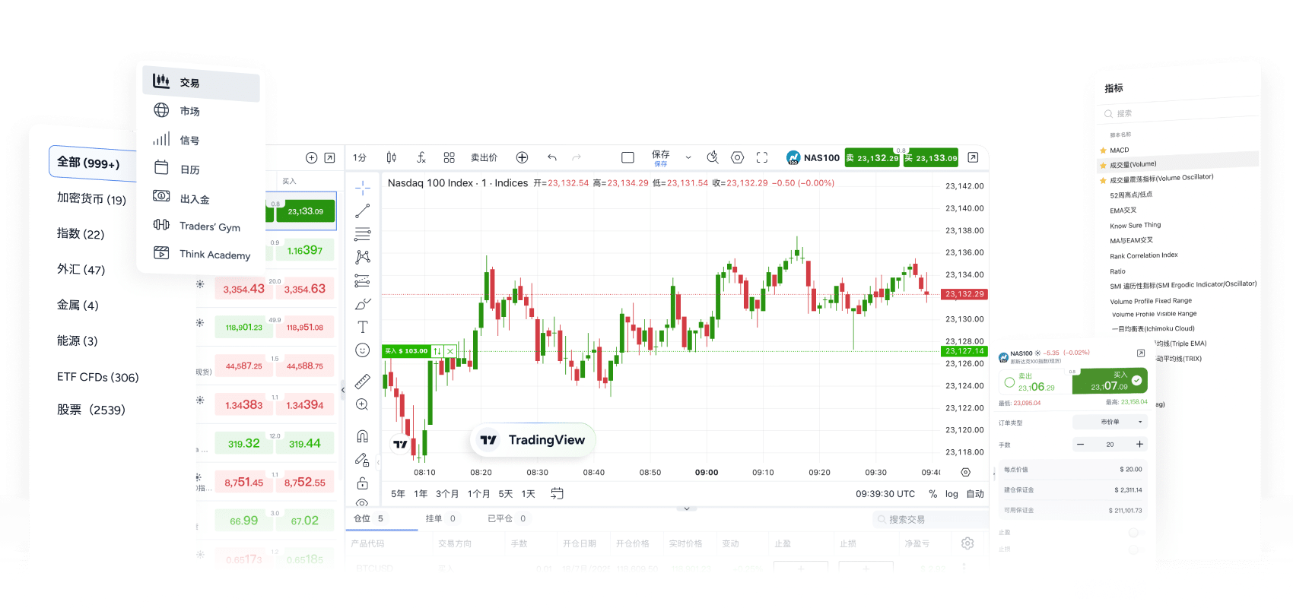The image size is (1293, 608).
Task: Select the chart layout square icon
Action: [x=627, y=157]
